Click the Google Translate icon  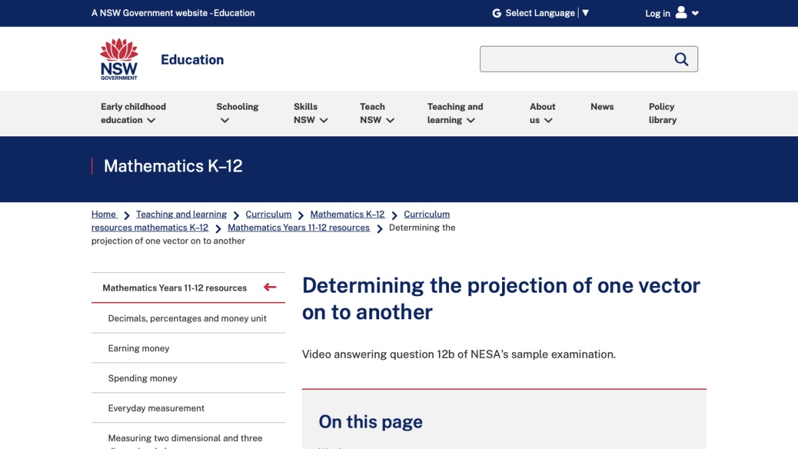[x=495, y=13]
